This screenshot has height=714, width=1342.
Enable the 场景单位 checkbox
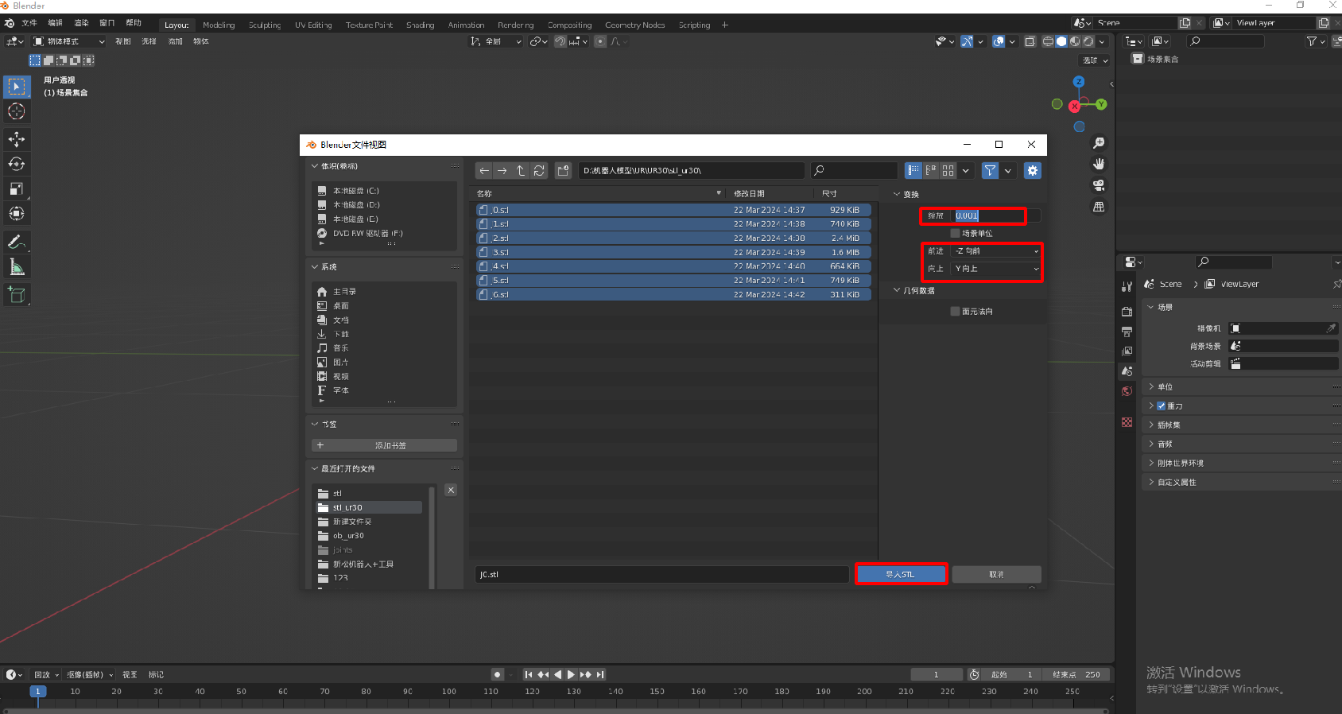tap(955, 233)
